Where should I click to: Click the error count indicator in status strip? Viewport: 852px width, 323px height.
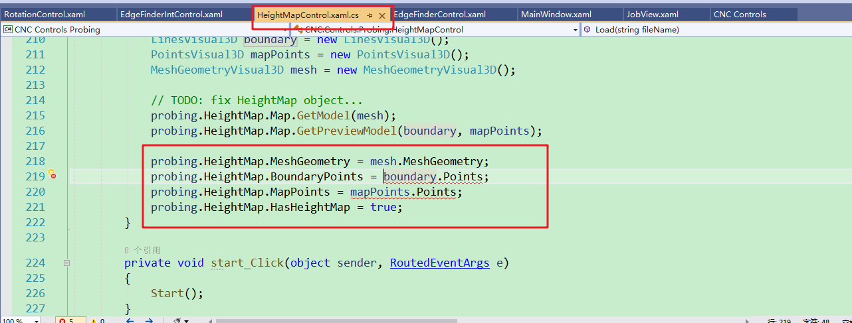click(69, 321)
